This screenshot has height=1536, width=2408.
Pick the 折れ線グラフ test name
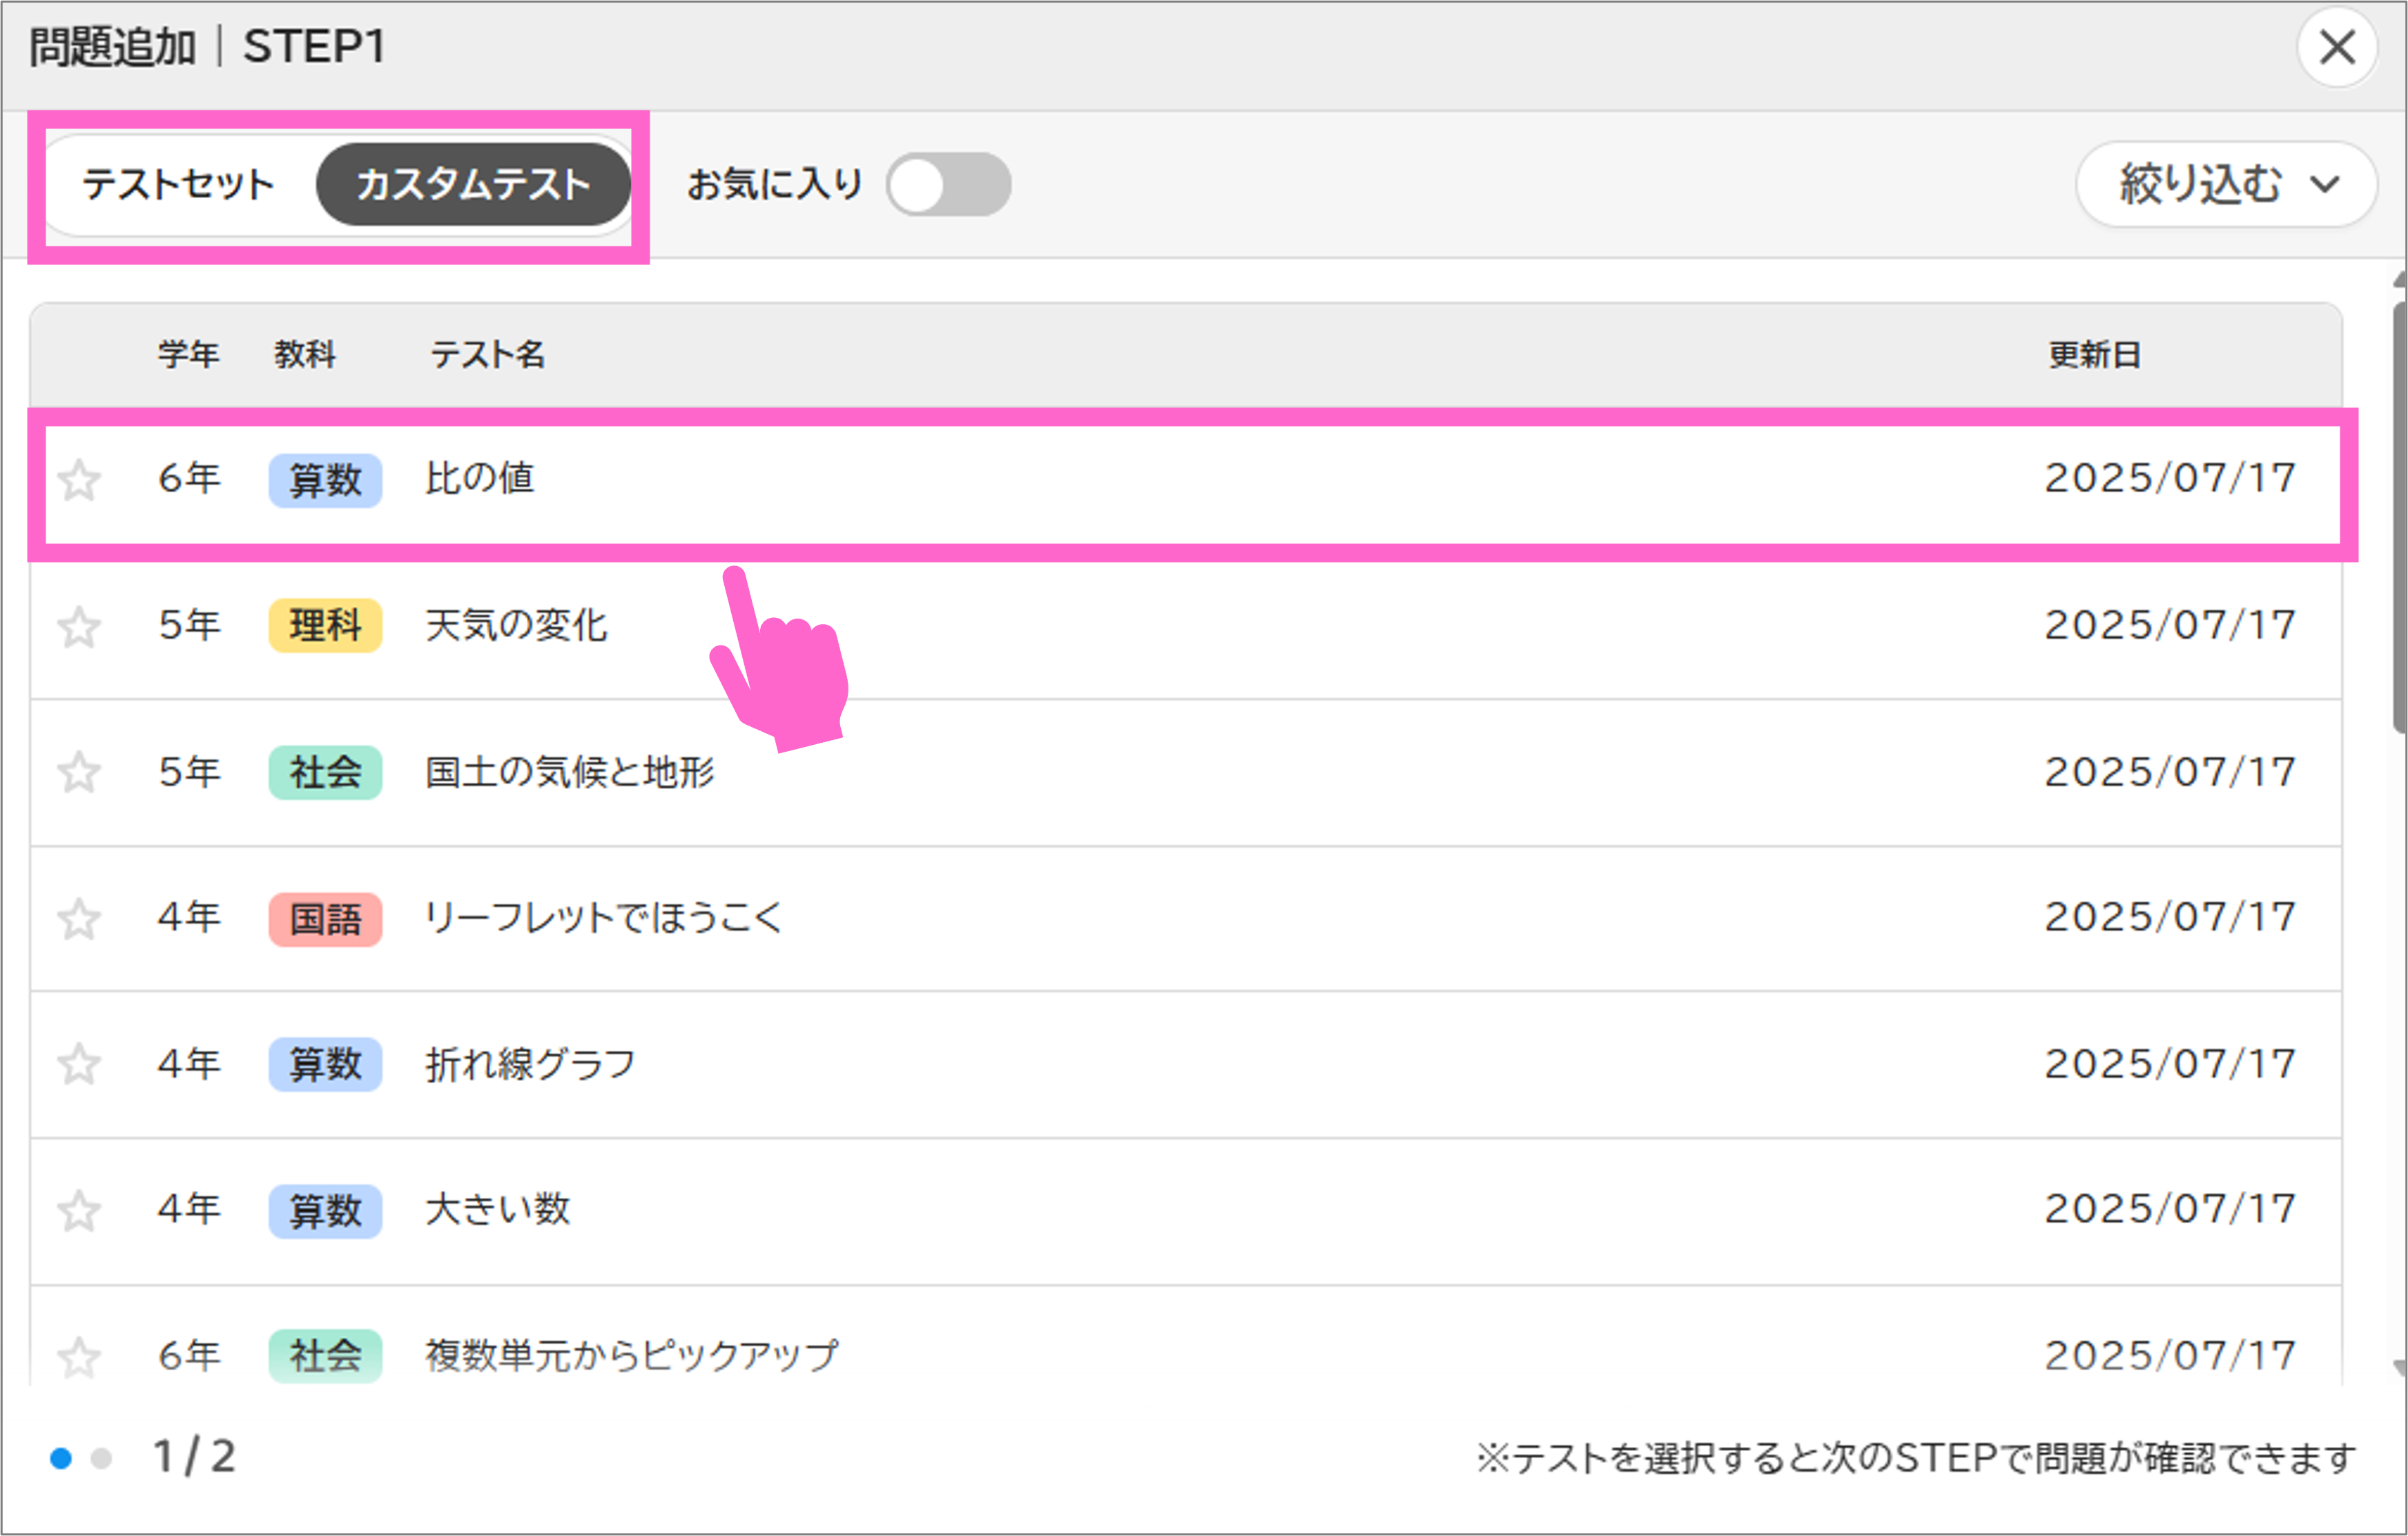530,1064
